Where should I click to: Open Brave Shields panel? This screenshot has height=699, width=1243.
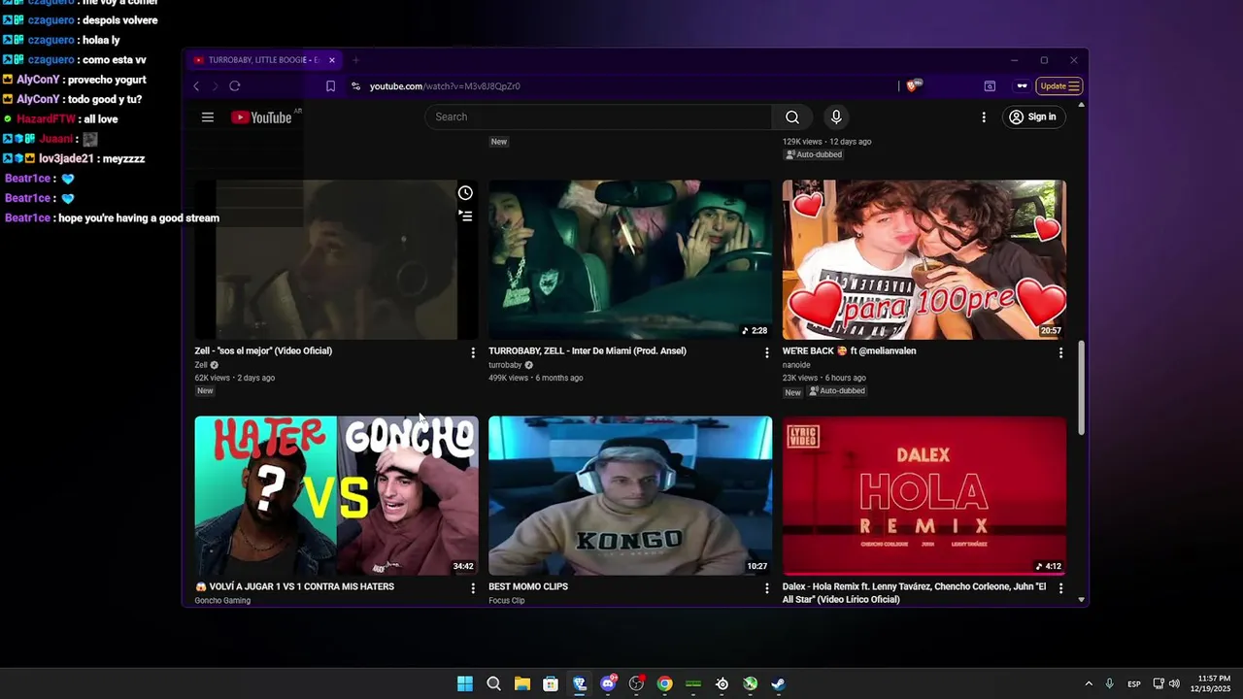pyautogui.click(x=913, y=85)
